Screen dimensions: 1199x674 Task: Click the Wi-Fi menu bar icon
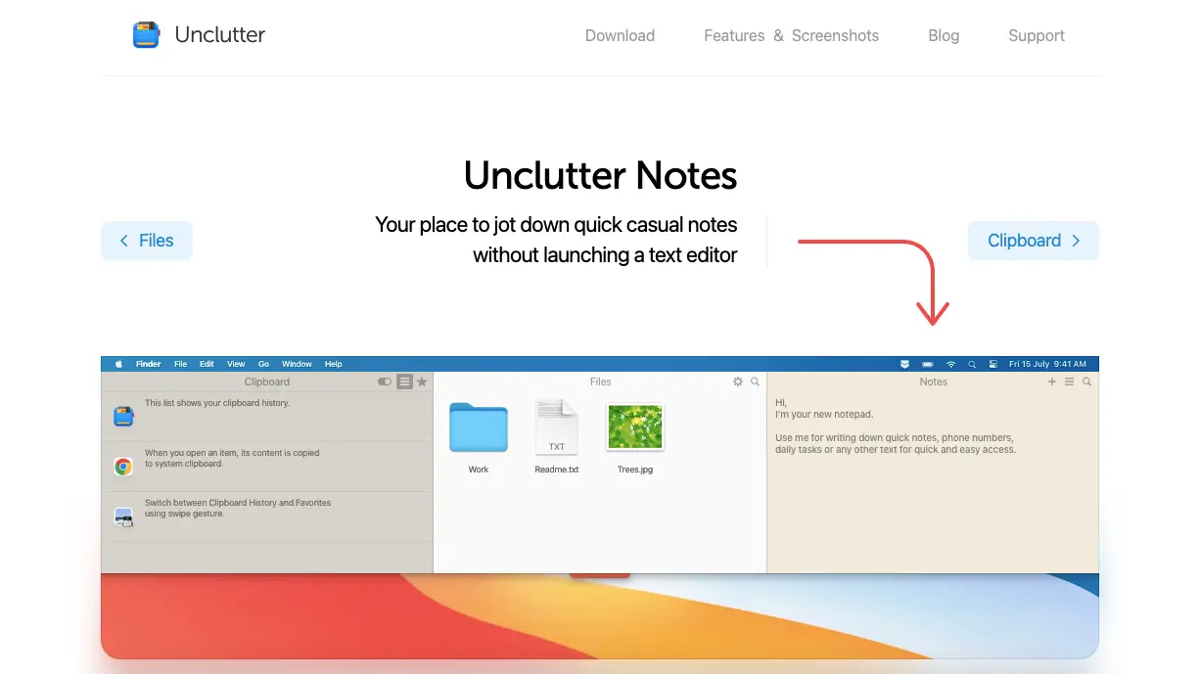(x=950, y=364)
